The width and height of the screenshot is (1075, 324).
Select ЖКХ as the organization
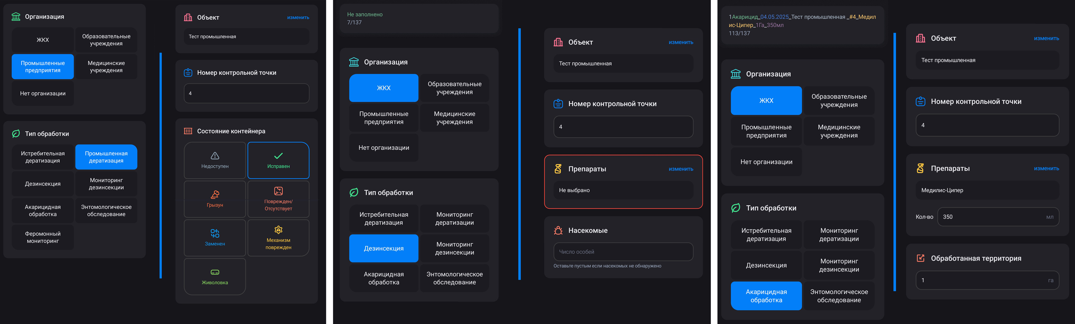point(384,88)
